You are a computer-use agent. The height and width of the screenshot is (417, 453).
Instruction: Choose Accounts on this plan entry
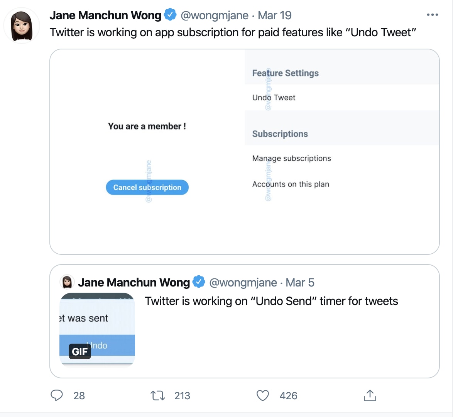point(291,184)
